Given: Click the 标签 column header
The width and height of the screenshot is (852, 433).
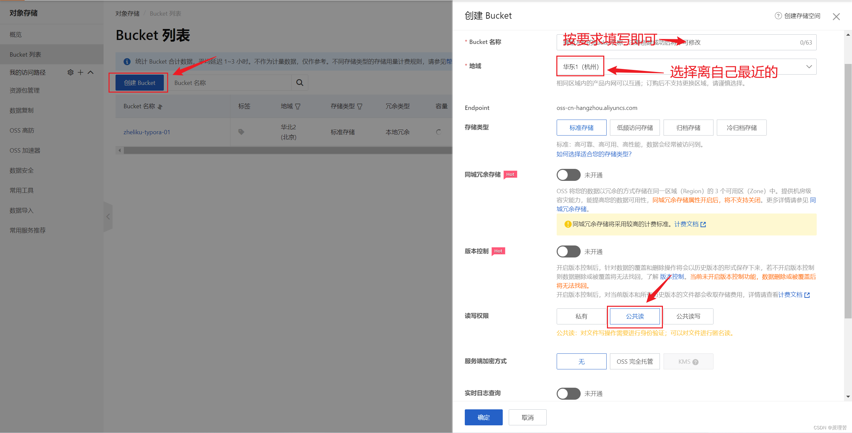Looking at the screenshot, I should [244, 106].
